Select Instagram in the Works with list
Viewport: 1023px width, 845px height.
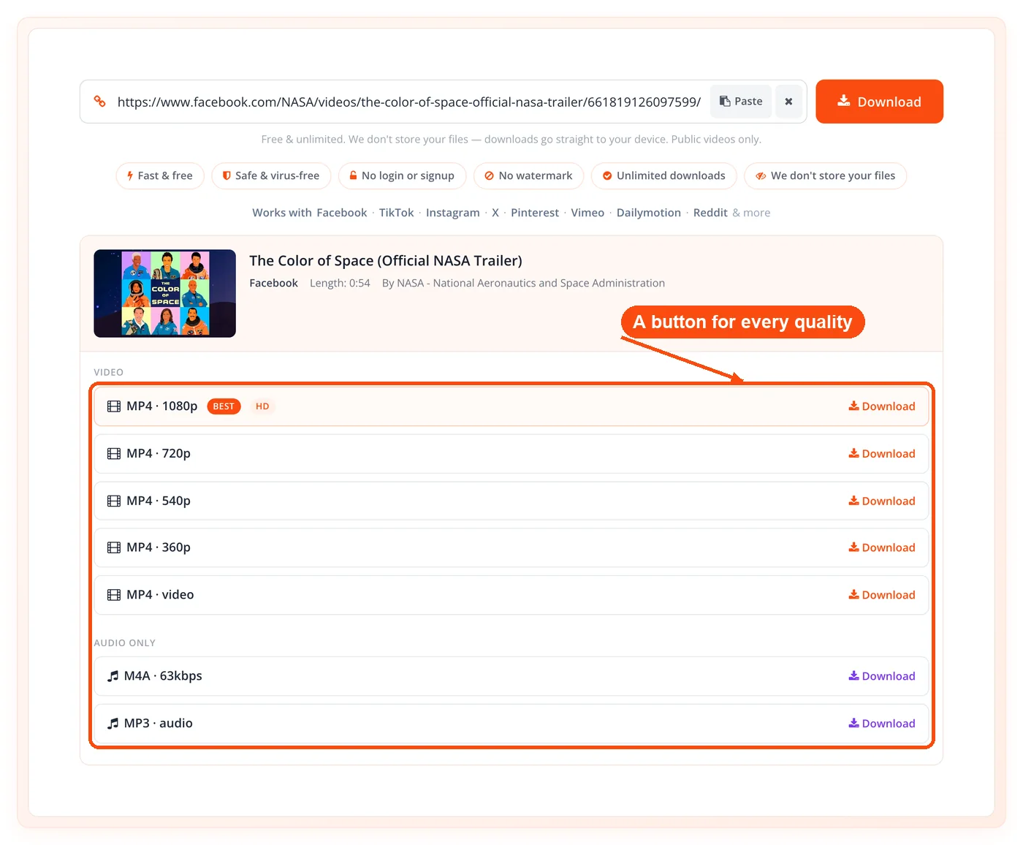(x=453, y=213)
